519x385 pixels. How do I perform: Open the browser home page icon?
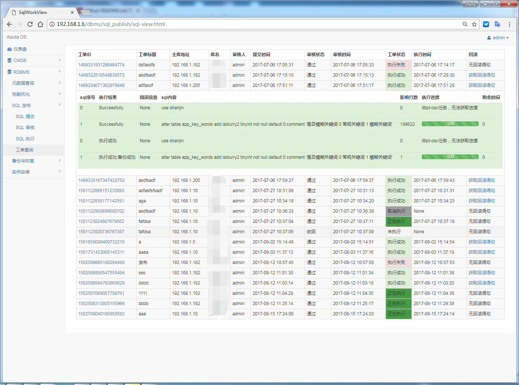[40, 24]
